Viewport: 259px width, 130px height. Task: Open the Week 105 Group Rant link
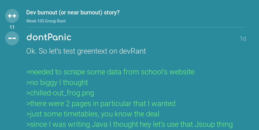pyautogui.click(x=46, y=21)
